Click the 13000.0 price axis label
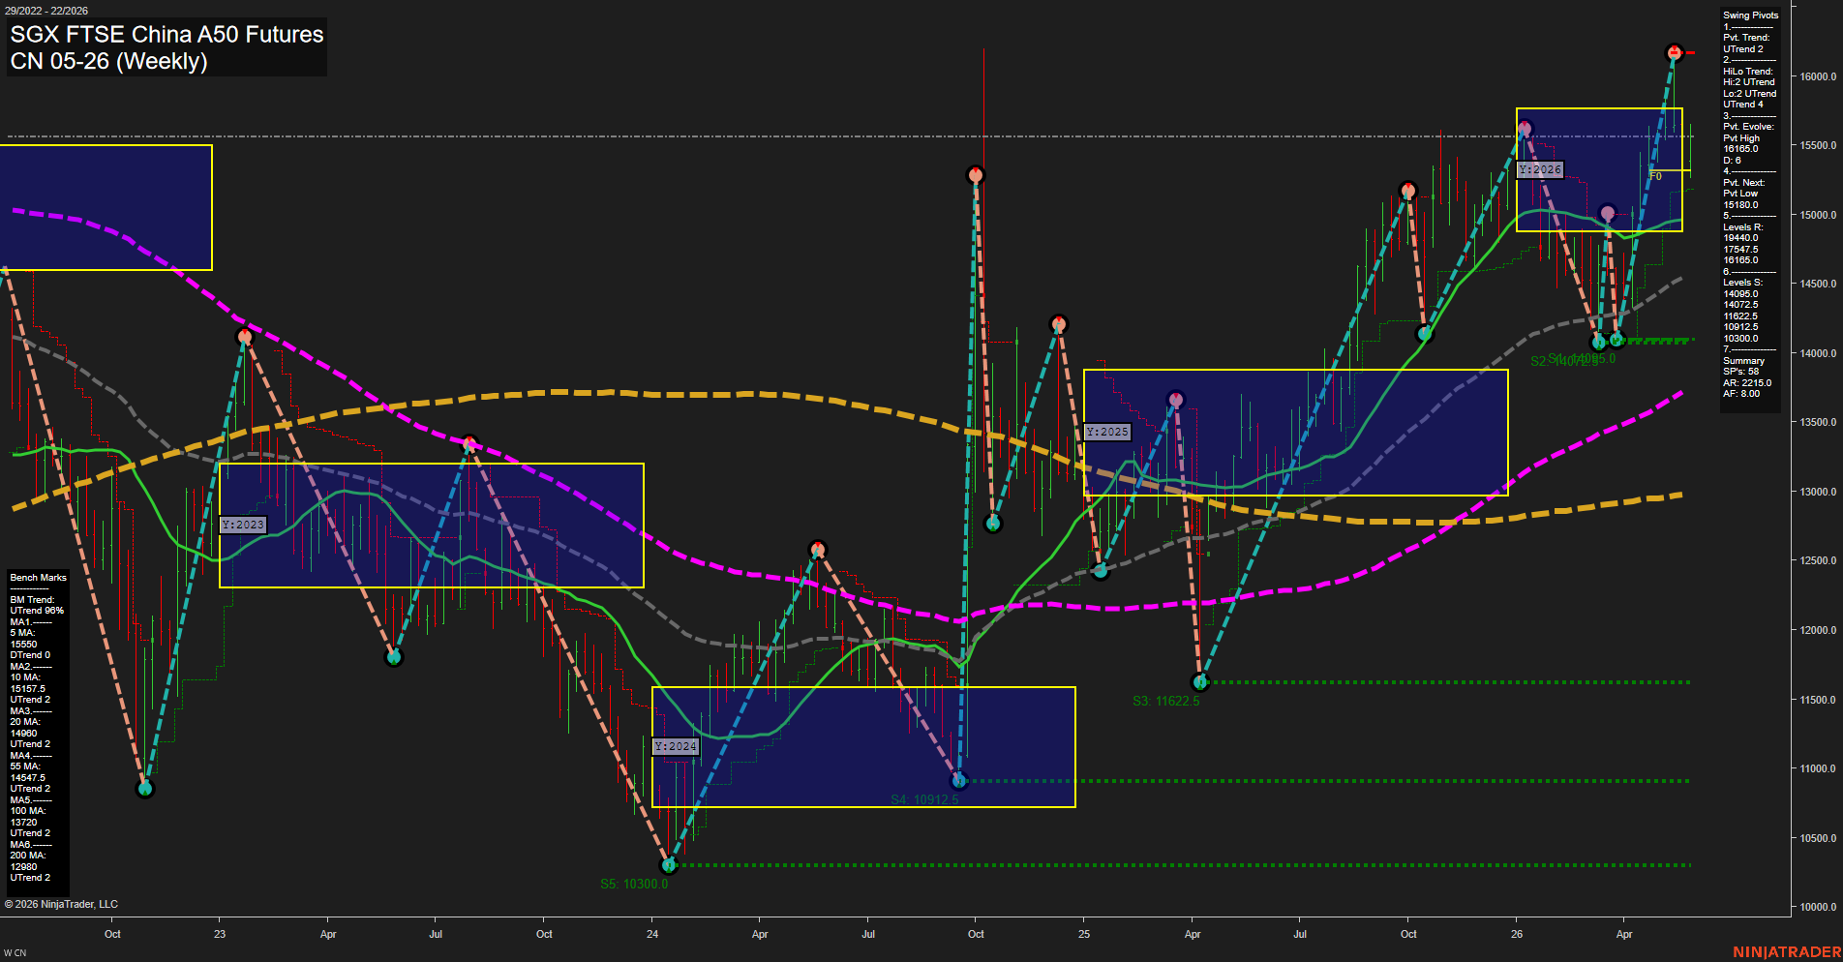The height and width of the screenshot is (962, 1843). pyautogui.click(x=1818, y=492)
